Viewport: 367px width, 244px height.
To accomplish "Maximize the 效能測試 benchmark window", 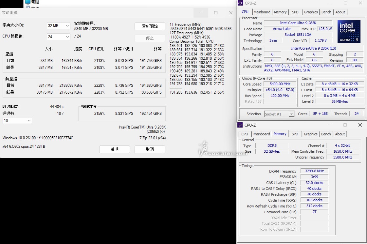I will pyautogui.click(x=216, y=13).
